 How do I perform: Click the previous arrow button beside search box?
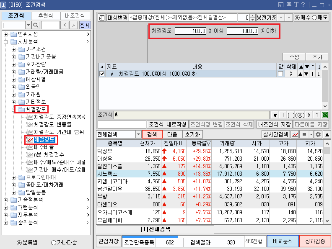coord(65,26)
